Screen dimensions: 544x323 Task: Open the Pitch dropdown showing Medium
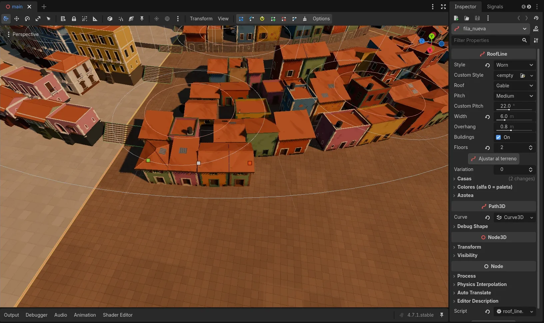pos(514,96)
